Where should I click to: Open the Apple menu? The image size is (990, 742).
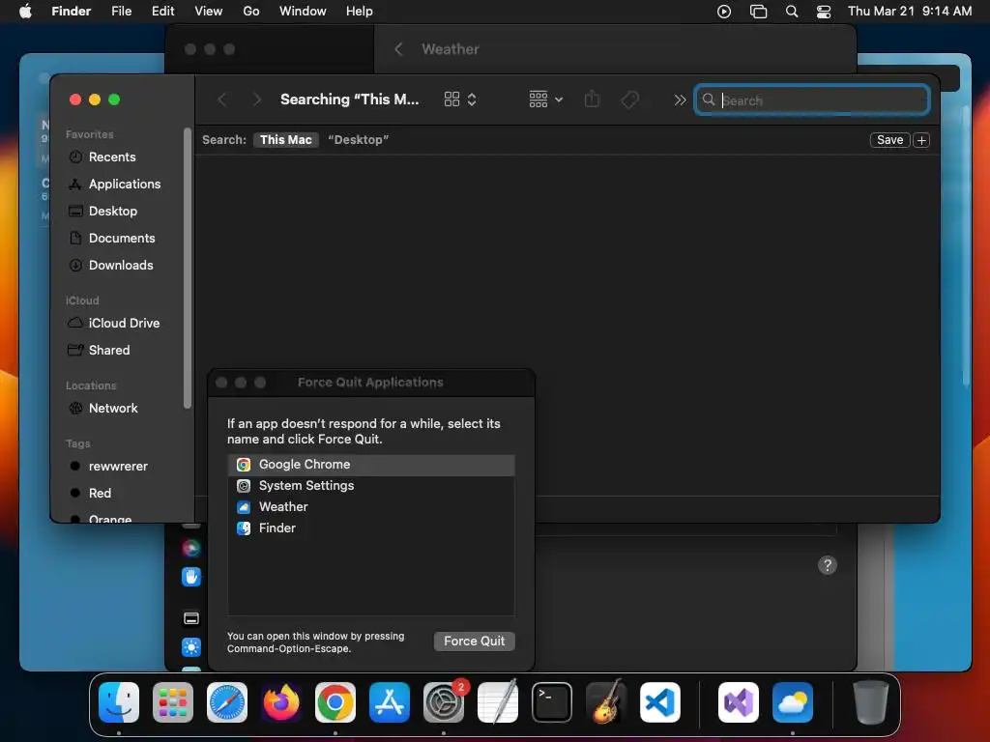coord(25,12)
